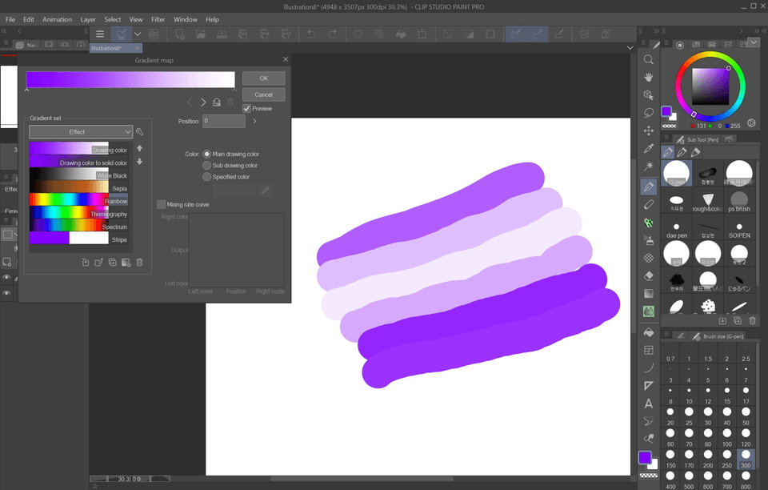Viewport: 768px width, 490px height.
Task: Toggle the Preview checkbox
Action: coord(247,109)
